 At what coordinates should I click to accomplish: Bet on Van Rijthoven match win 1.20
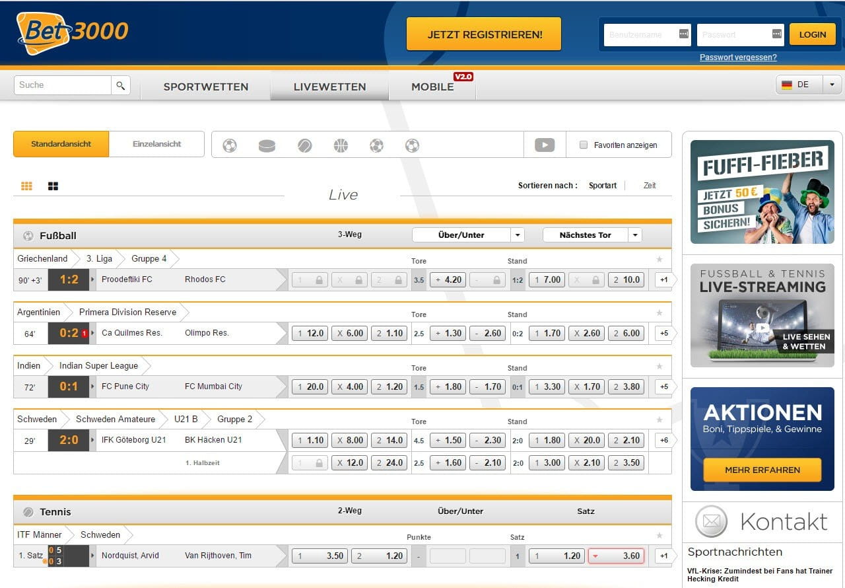(x=378, y=556)
